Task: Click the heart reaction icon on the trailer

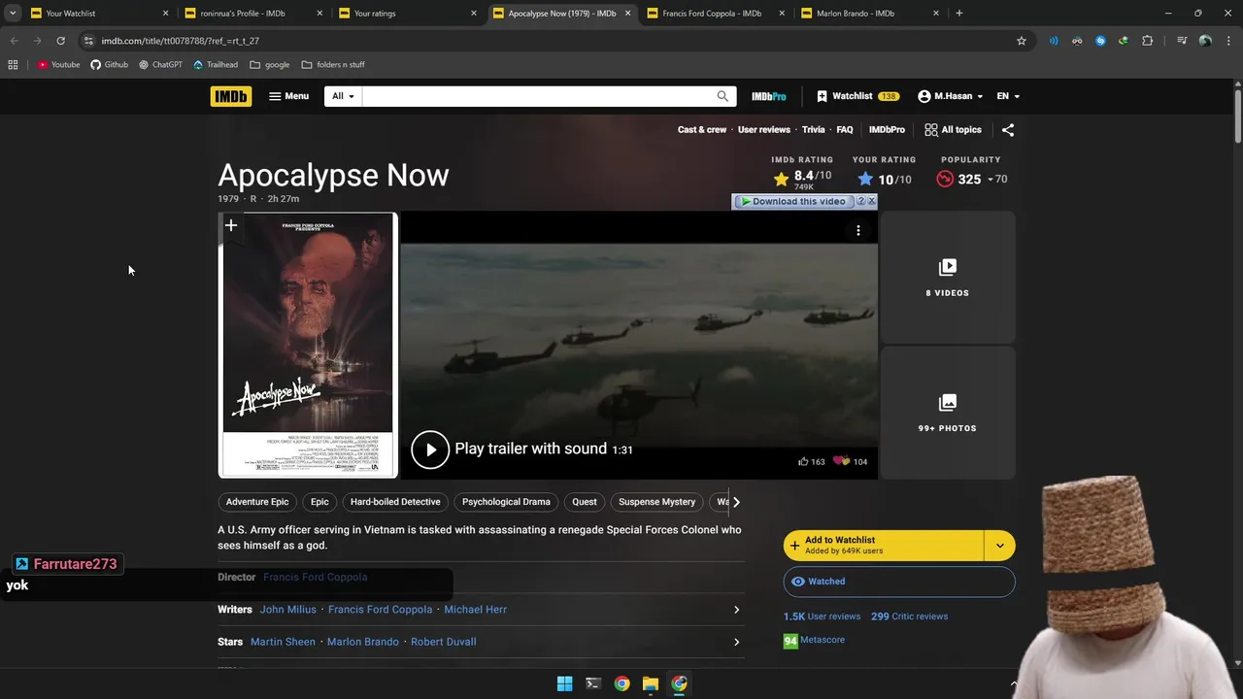Action: click(841, 462)
